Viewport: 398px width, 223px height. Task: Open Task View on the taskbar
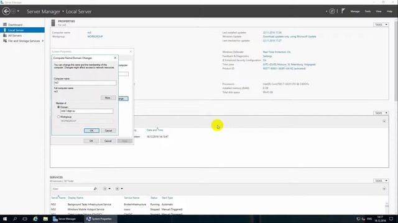[x=25, y=219]
